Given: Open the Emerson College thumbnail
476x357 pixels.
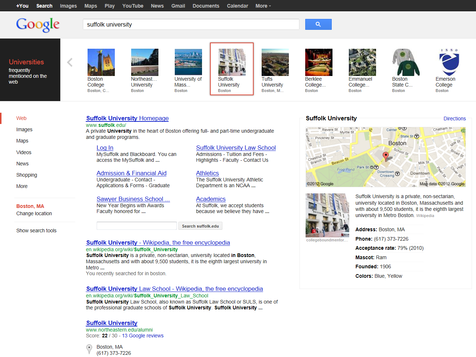Looking at the screenshot, I should (449, 62).
